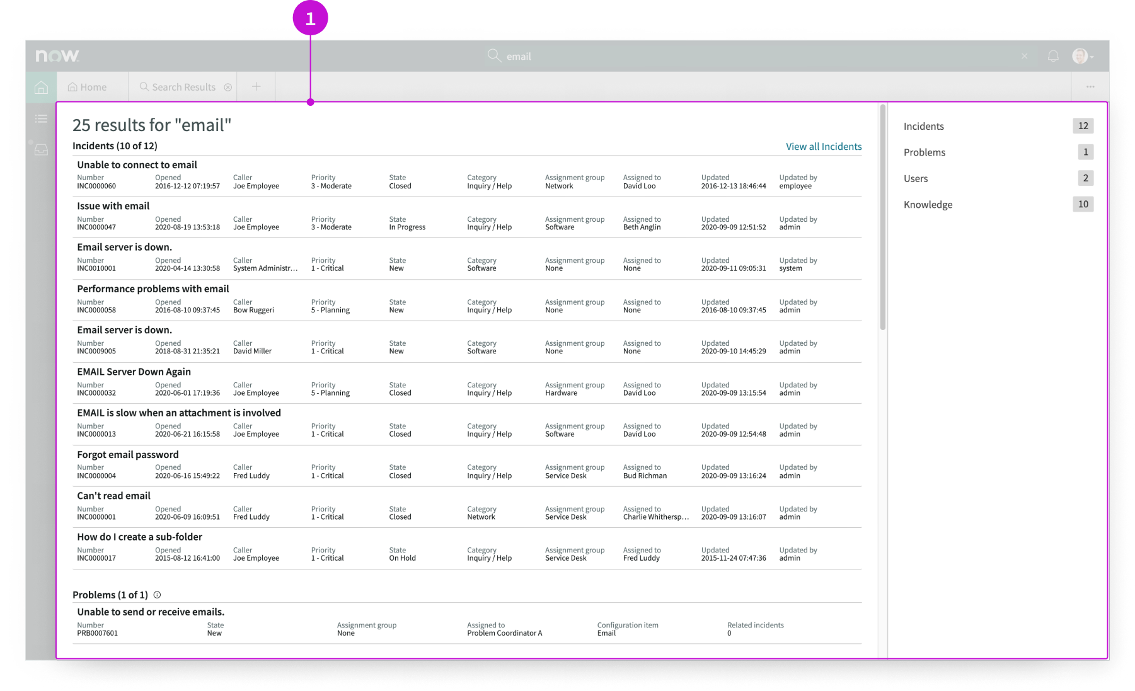This screenshot has height=691, width=1135.
Task: Click inside the search field showing email
Action: click(567, 55)
